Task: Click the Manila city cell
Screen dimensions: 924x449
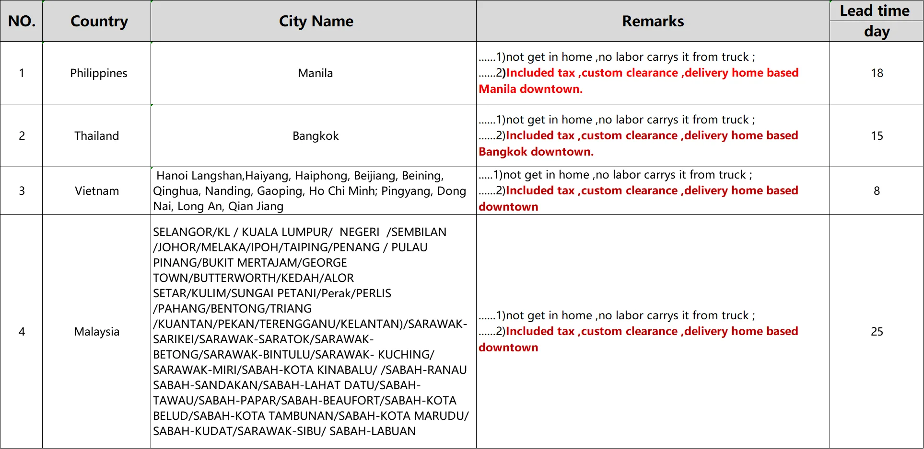Action: (314, 73)
